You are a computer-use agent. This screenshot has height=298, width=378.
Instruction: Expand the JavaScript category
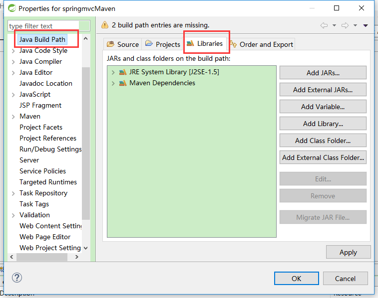click(x=13, y=95)
